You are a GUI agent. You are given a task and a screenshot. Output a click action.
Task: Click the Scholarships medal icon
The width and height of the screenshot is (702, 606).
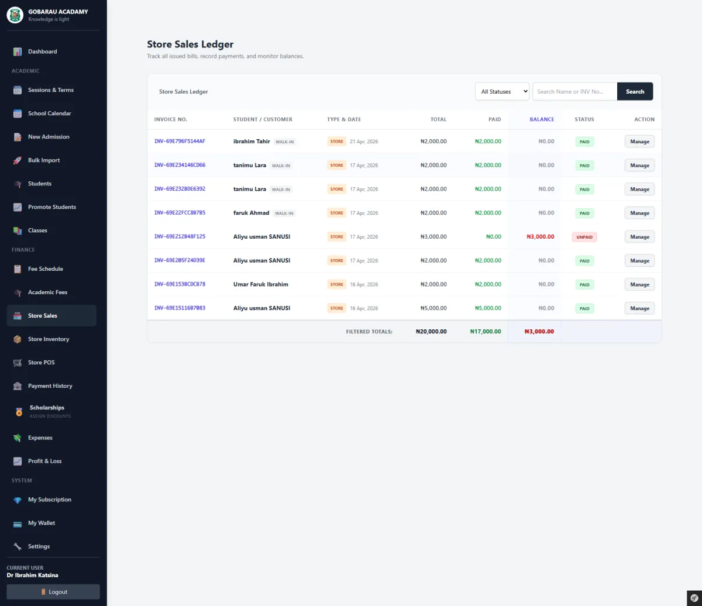[19, 412]
